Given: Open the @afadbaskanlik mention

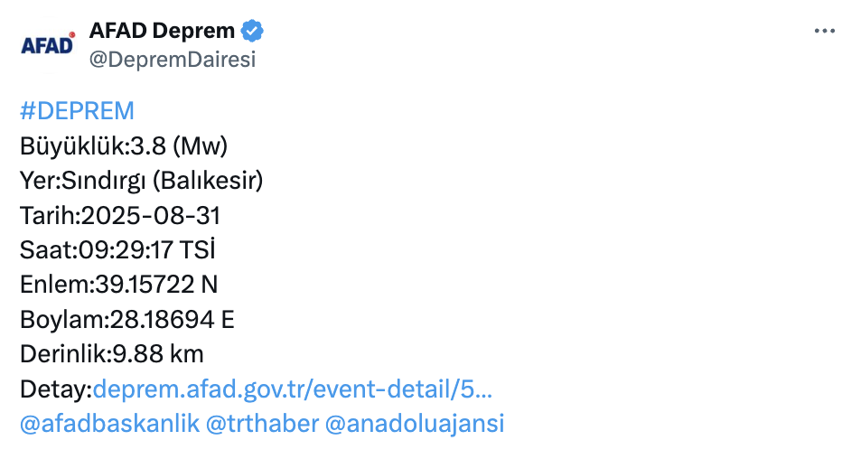Looking at the screenshot, I should pyautogui.click(x=109, y=424).
